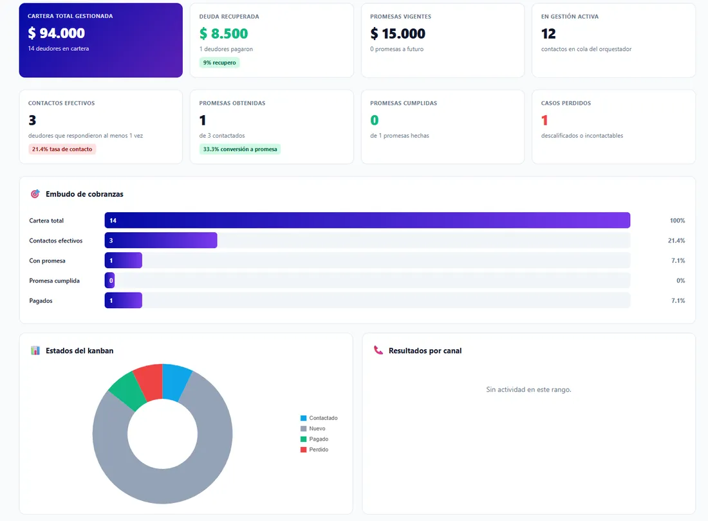Click the red Perdido segment of the donut chart
708x521 pixels.
point(150,383)
